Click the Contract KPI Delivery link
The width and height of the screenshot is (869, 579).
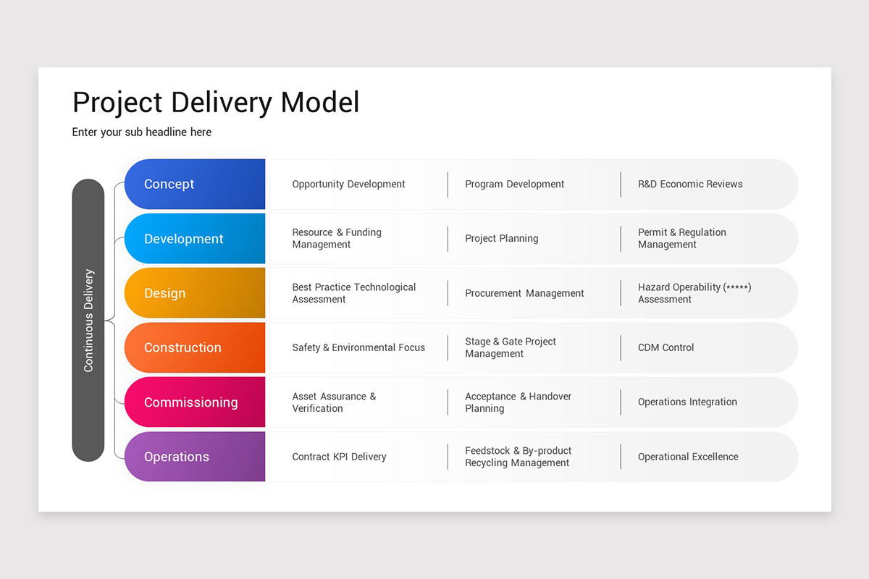pos(339,457)
